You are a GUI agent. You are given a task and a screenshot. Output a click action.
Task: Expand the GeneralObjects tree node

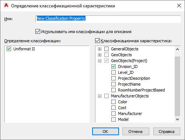[100, 49]
